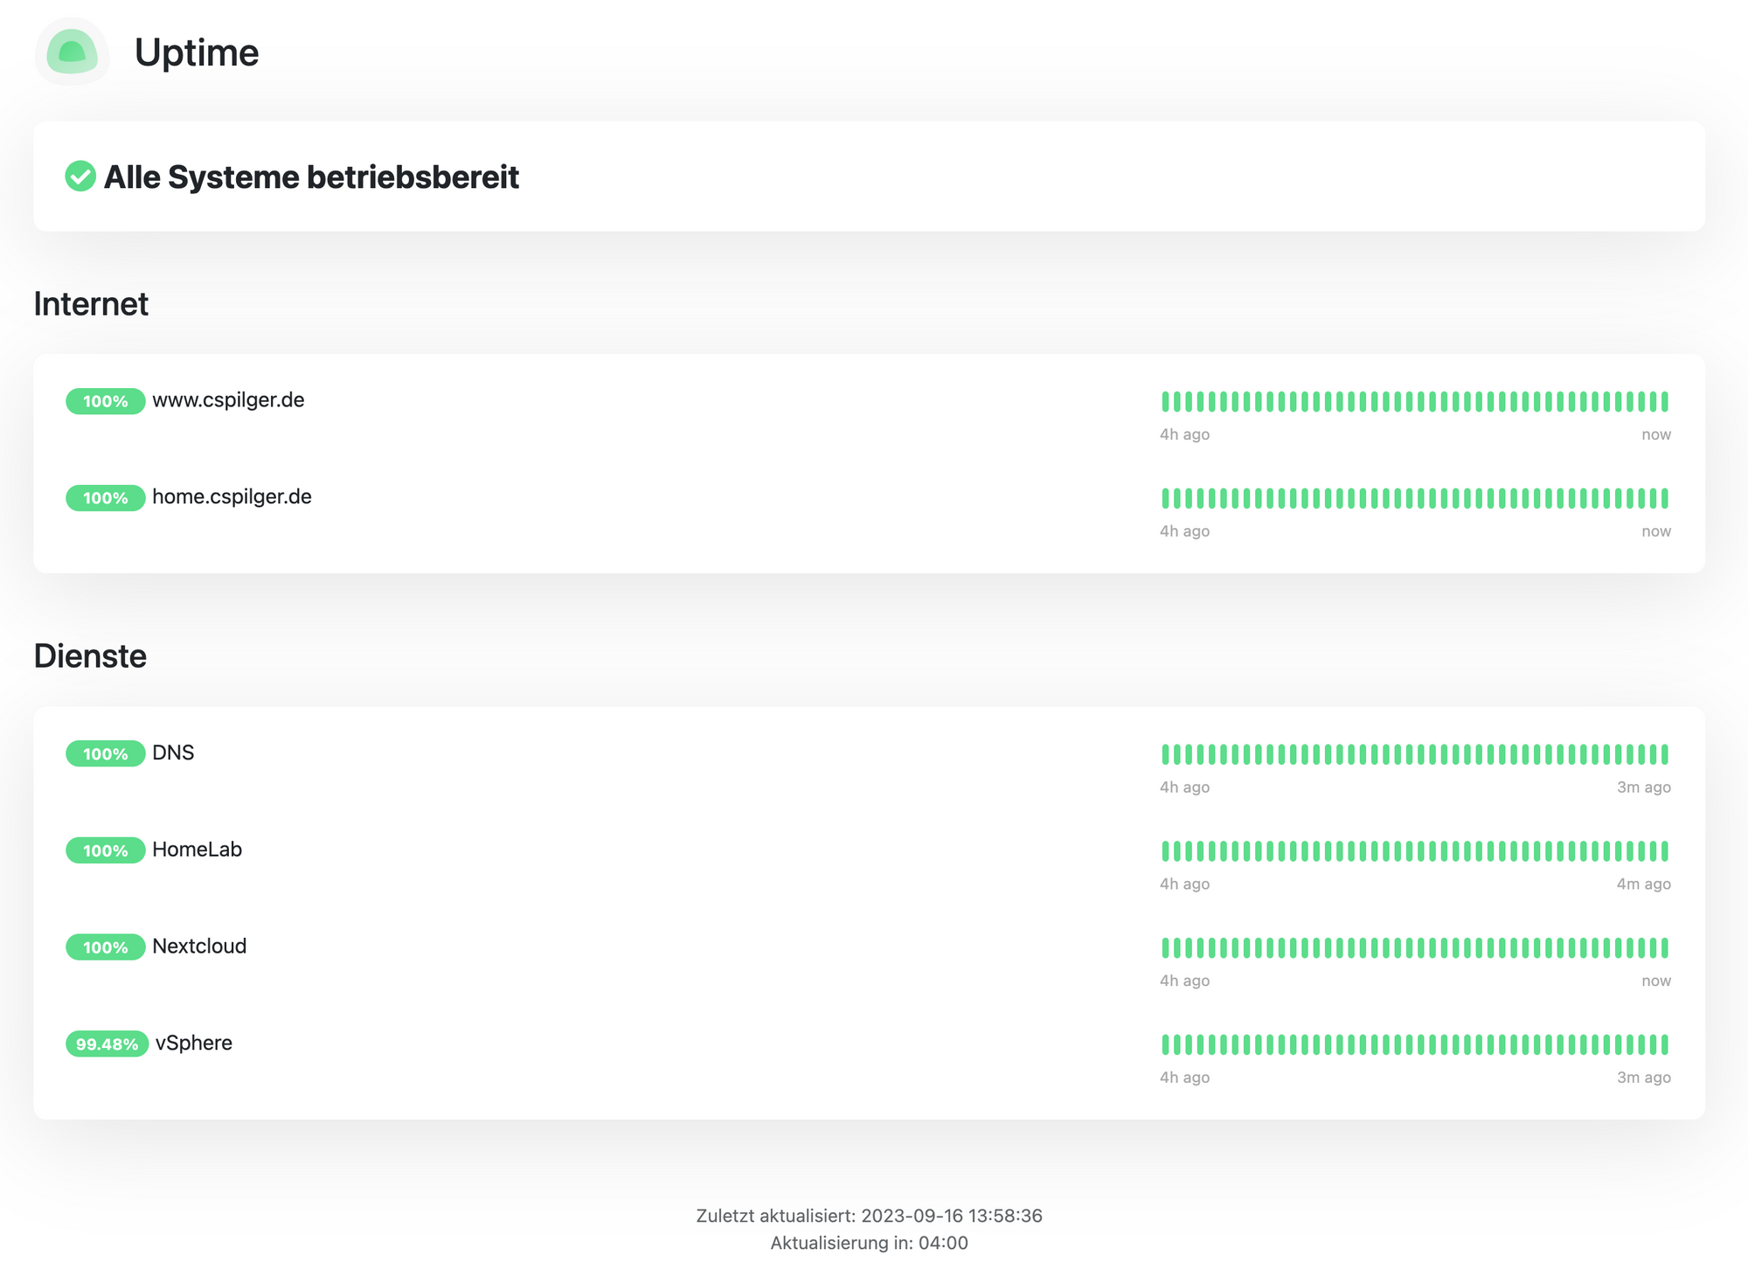This screenshot has width=1748, height=1269.
Task: Click the Uptime page title
Action: click(x=197, y=52)
